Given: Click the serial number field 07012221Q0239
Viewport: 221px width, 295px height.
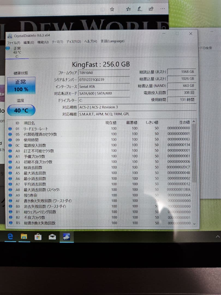Looking at the screenshot, I should coord(104,79).
